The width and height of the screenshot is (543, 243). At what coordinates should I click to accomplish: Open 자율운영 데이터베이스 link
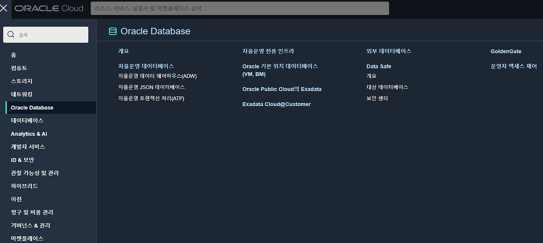point(146,66)
